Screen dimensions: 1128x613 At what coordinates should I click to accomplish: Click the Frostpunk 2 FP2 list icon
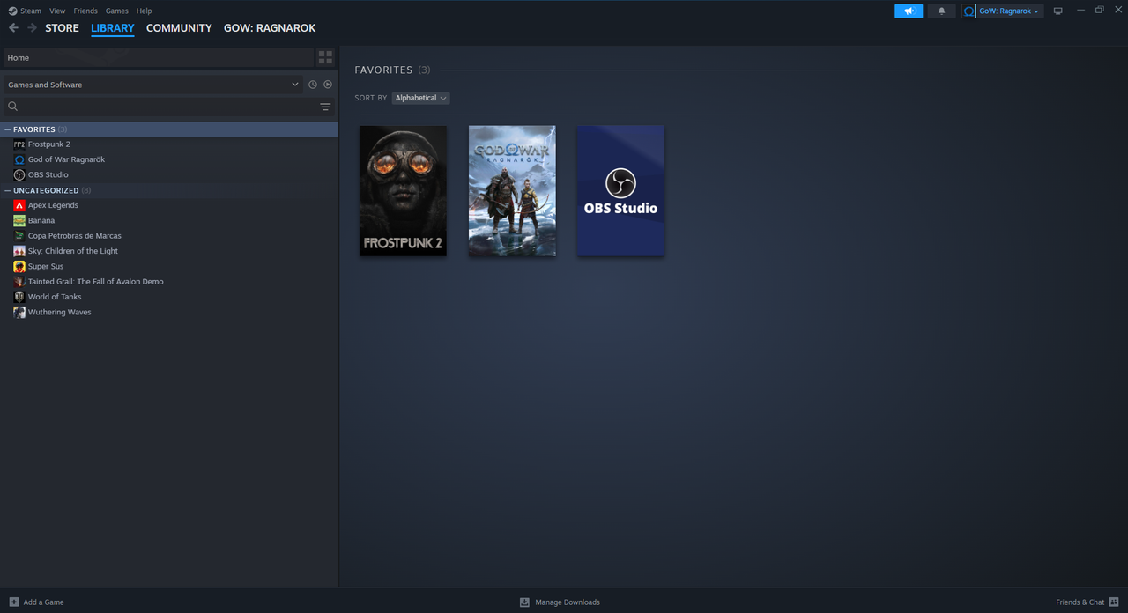[x=19, y=144]
